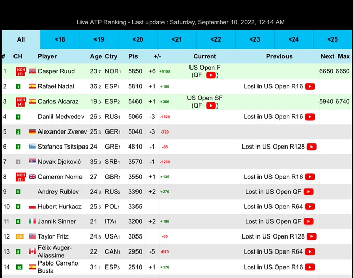This screenshot has width=353, height=278.
Task: Open YouTube icon in Andrey Rublev row
Action: pos(308,192)
